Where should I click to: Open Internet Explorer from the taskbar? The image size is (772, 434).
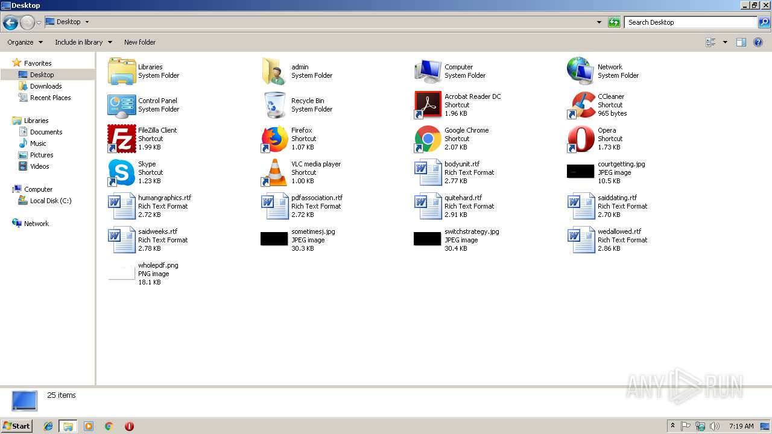tap(48, 426)
